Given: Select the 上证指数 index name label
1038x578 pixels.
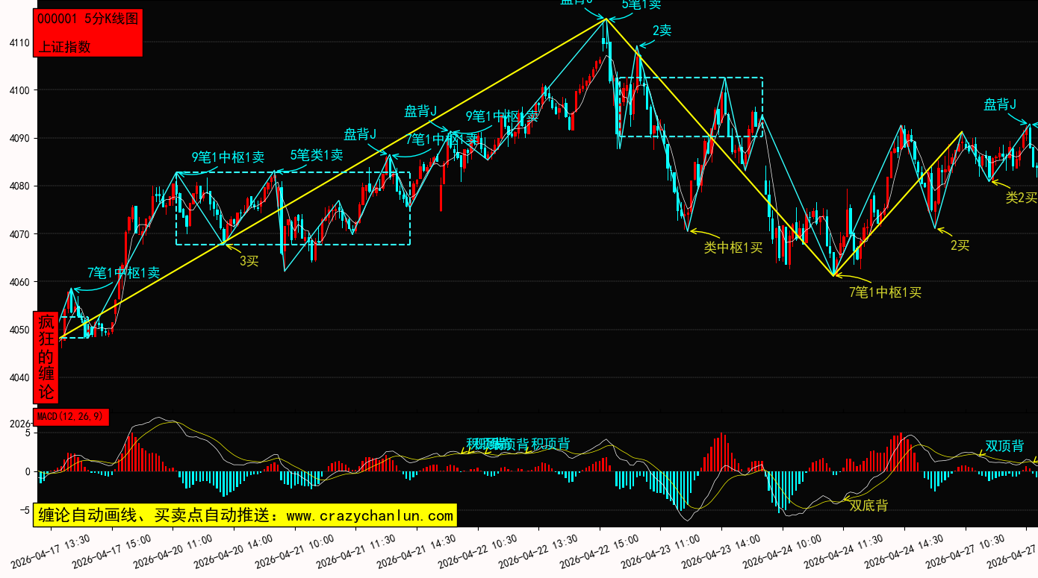Looking at the screenshot, I should tap(64, 46).
